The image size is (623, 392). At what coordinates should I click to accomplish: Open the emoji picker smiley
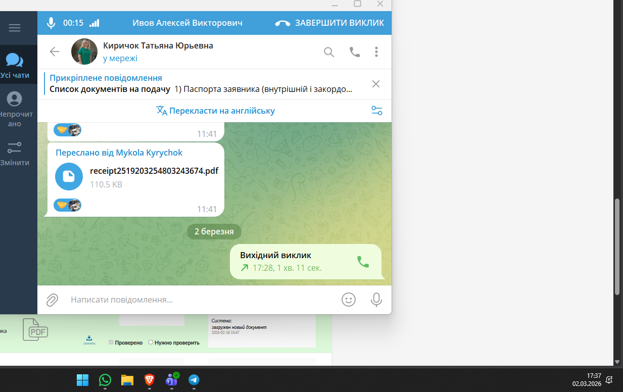[349, 300]
